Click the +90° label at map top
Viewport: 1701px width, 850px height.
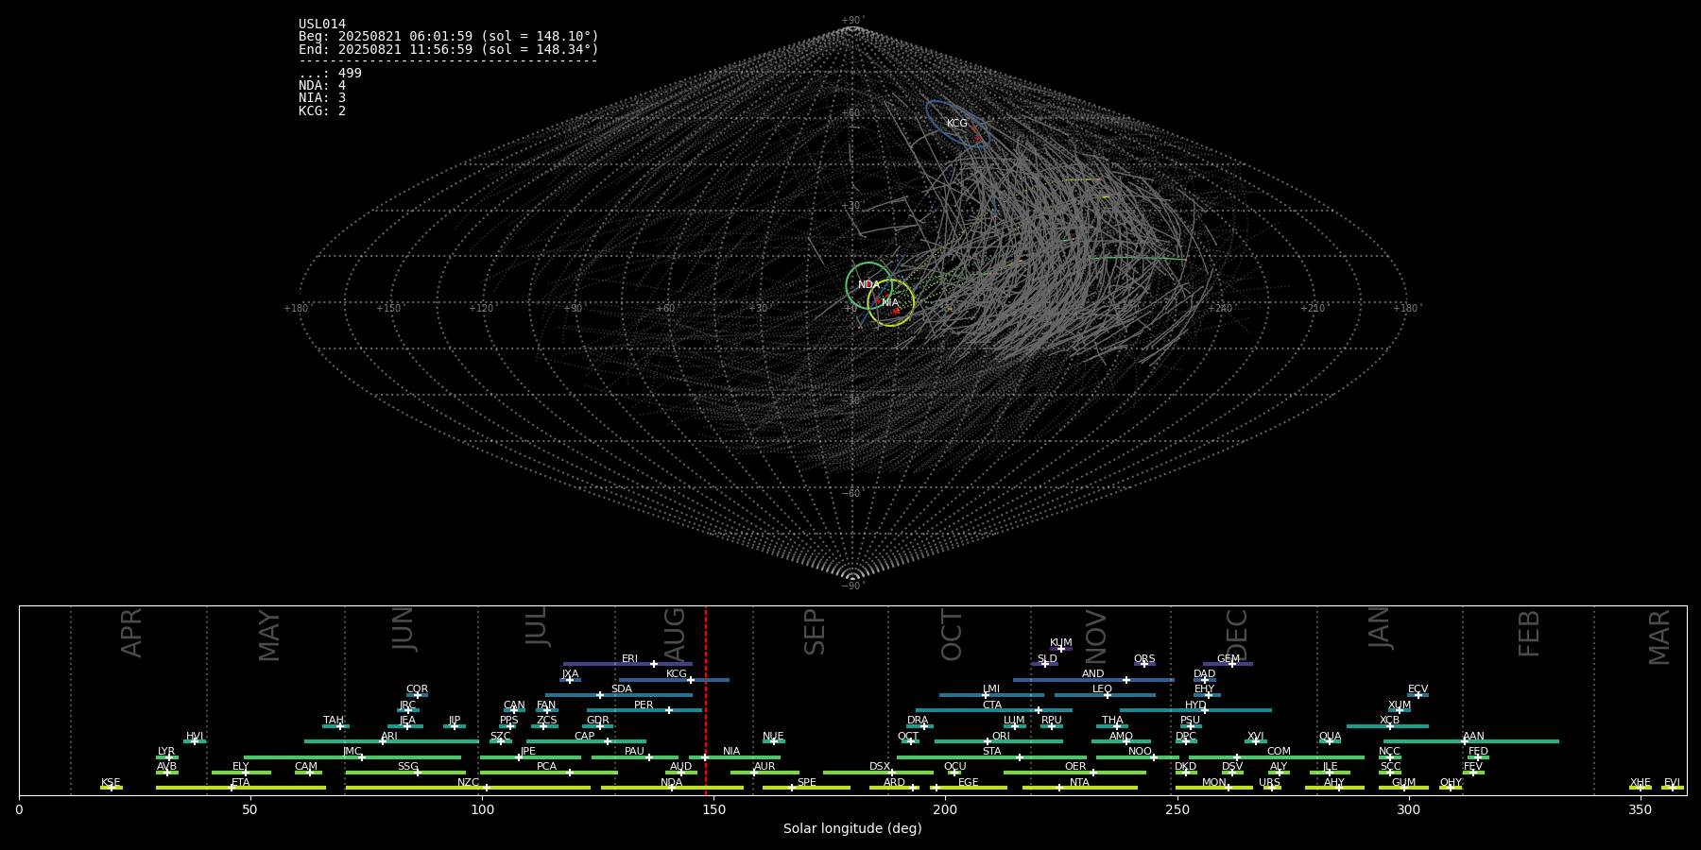tap(852, 21)
